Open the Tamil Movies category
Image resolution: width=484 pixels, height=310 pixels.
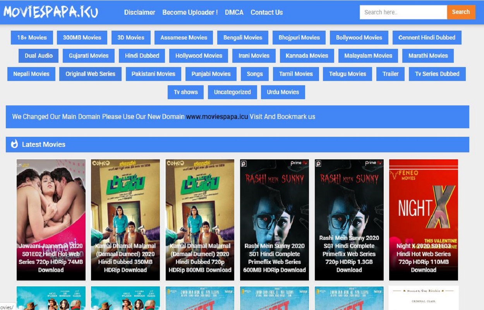(x=296, y=74)
